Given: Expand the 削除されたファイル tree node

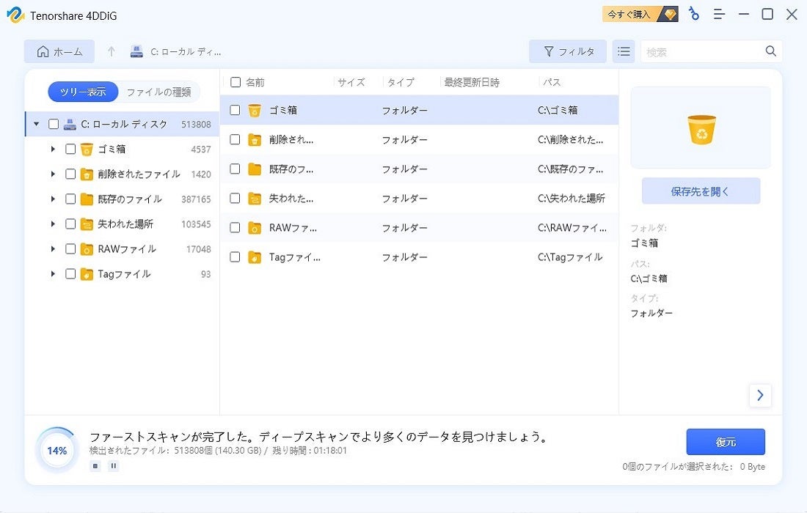Looking at the screenshot, I should pyautogui.click(x=53, y=174).
